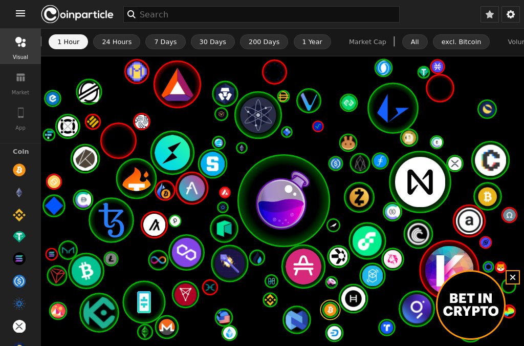Select Bitcoin in the Coin sidebar
The width and height of the screenshot is (524, 346).
pos(19,170)
